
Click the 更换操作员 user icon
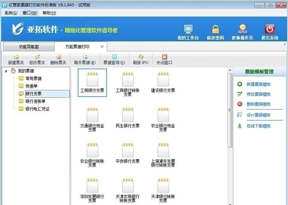(242, 29)
